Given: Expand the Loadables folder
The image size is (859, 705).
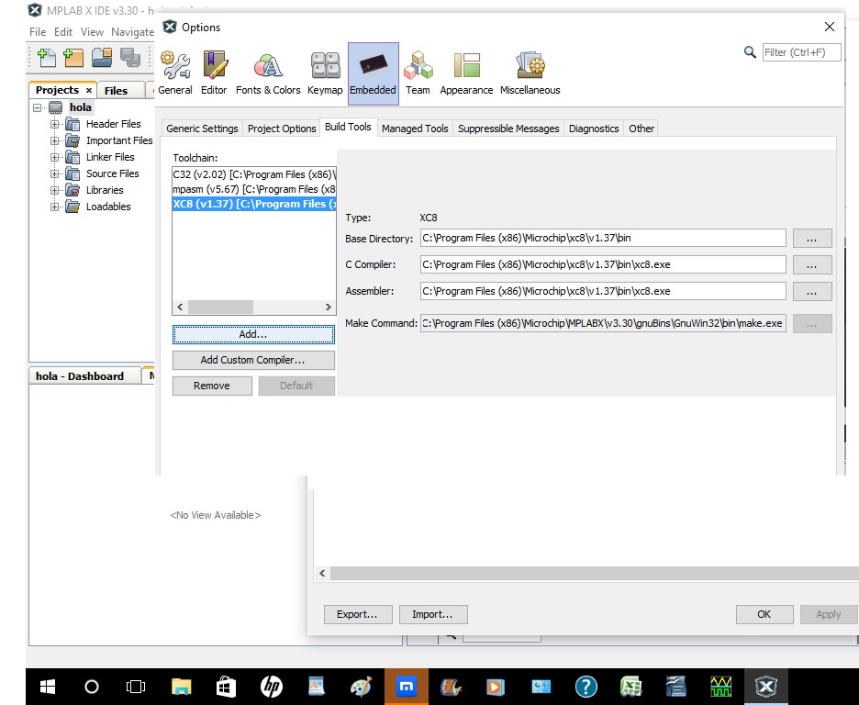Looking at the screenshot, I should click(x=54, y=207).
